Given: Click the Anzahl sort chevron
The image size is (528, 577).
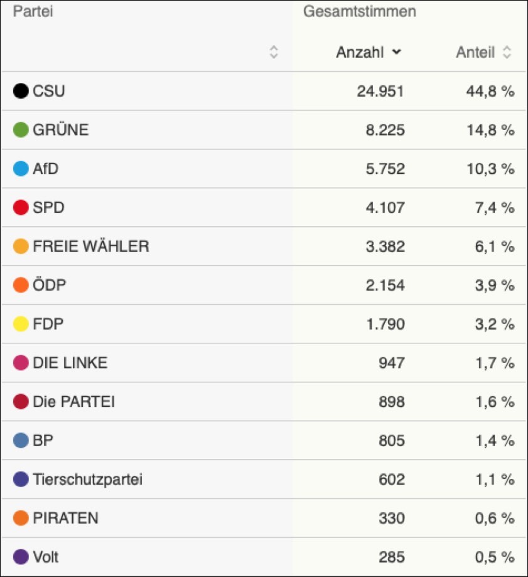Looking at the screenshot, I should click(396, 53).
